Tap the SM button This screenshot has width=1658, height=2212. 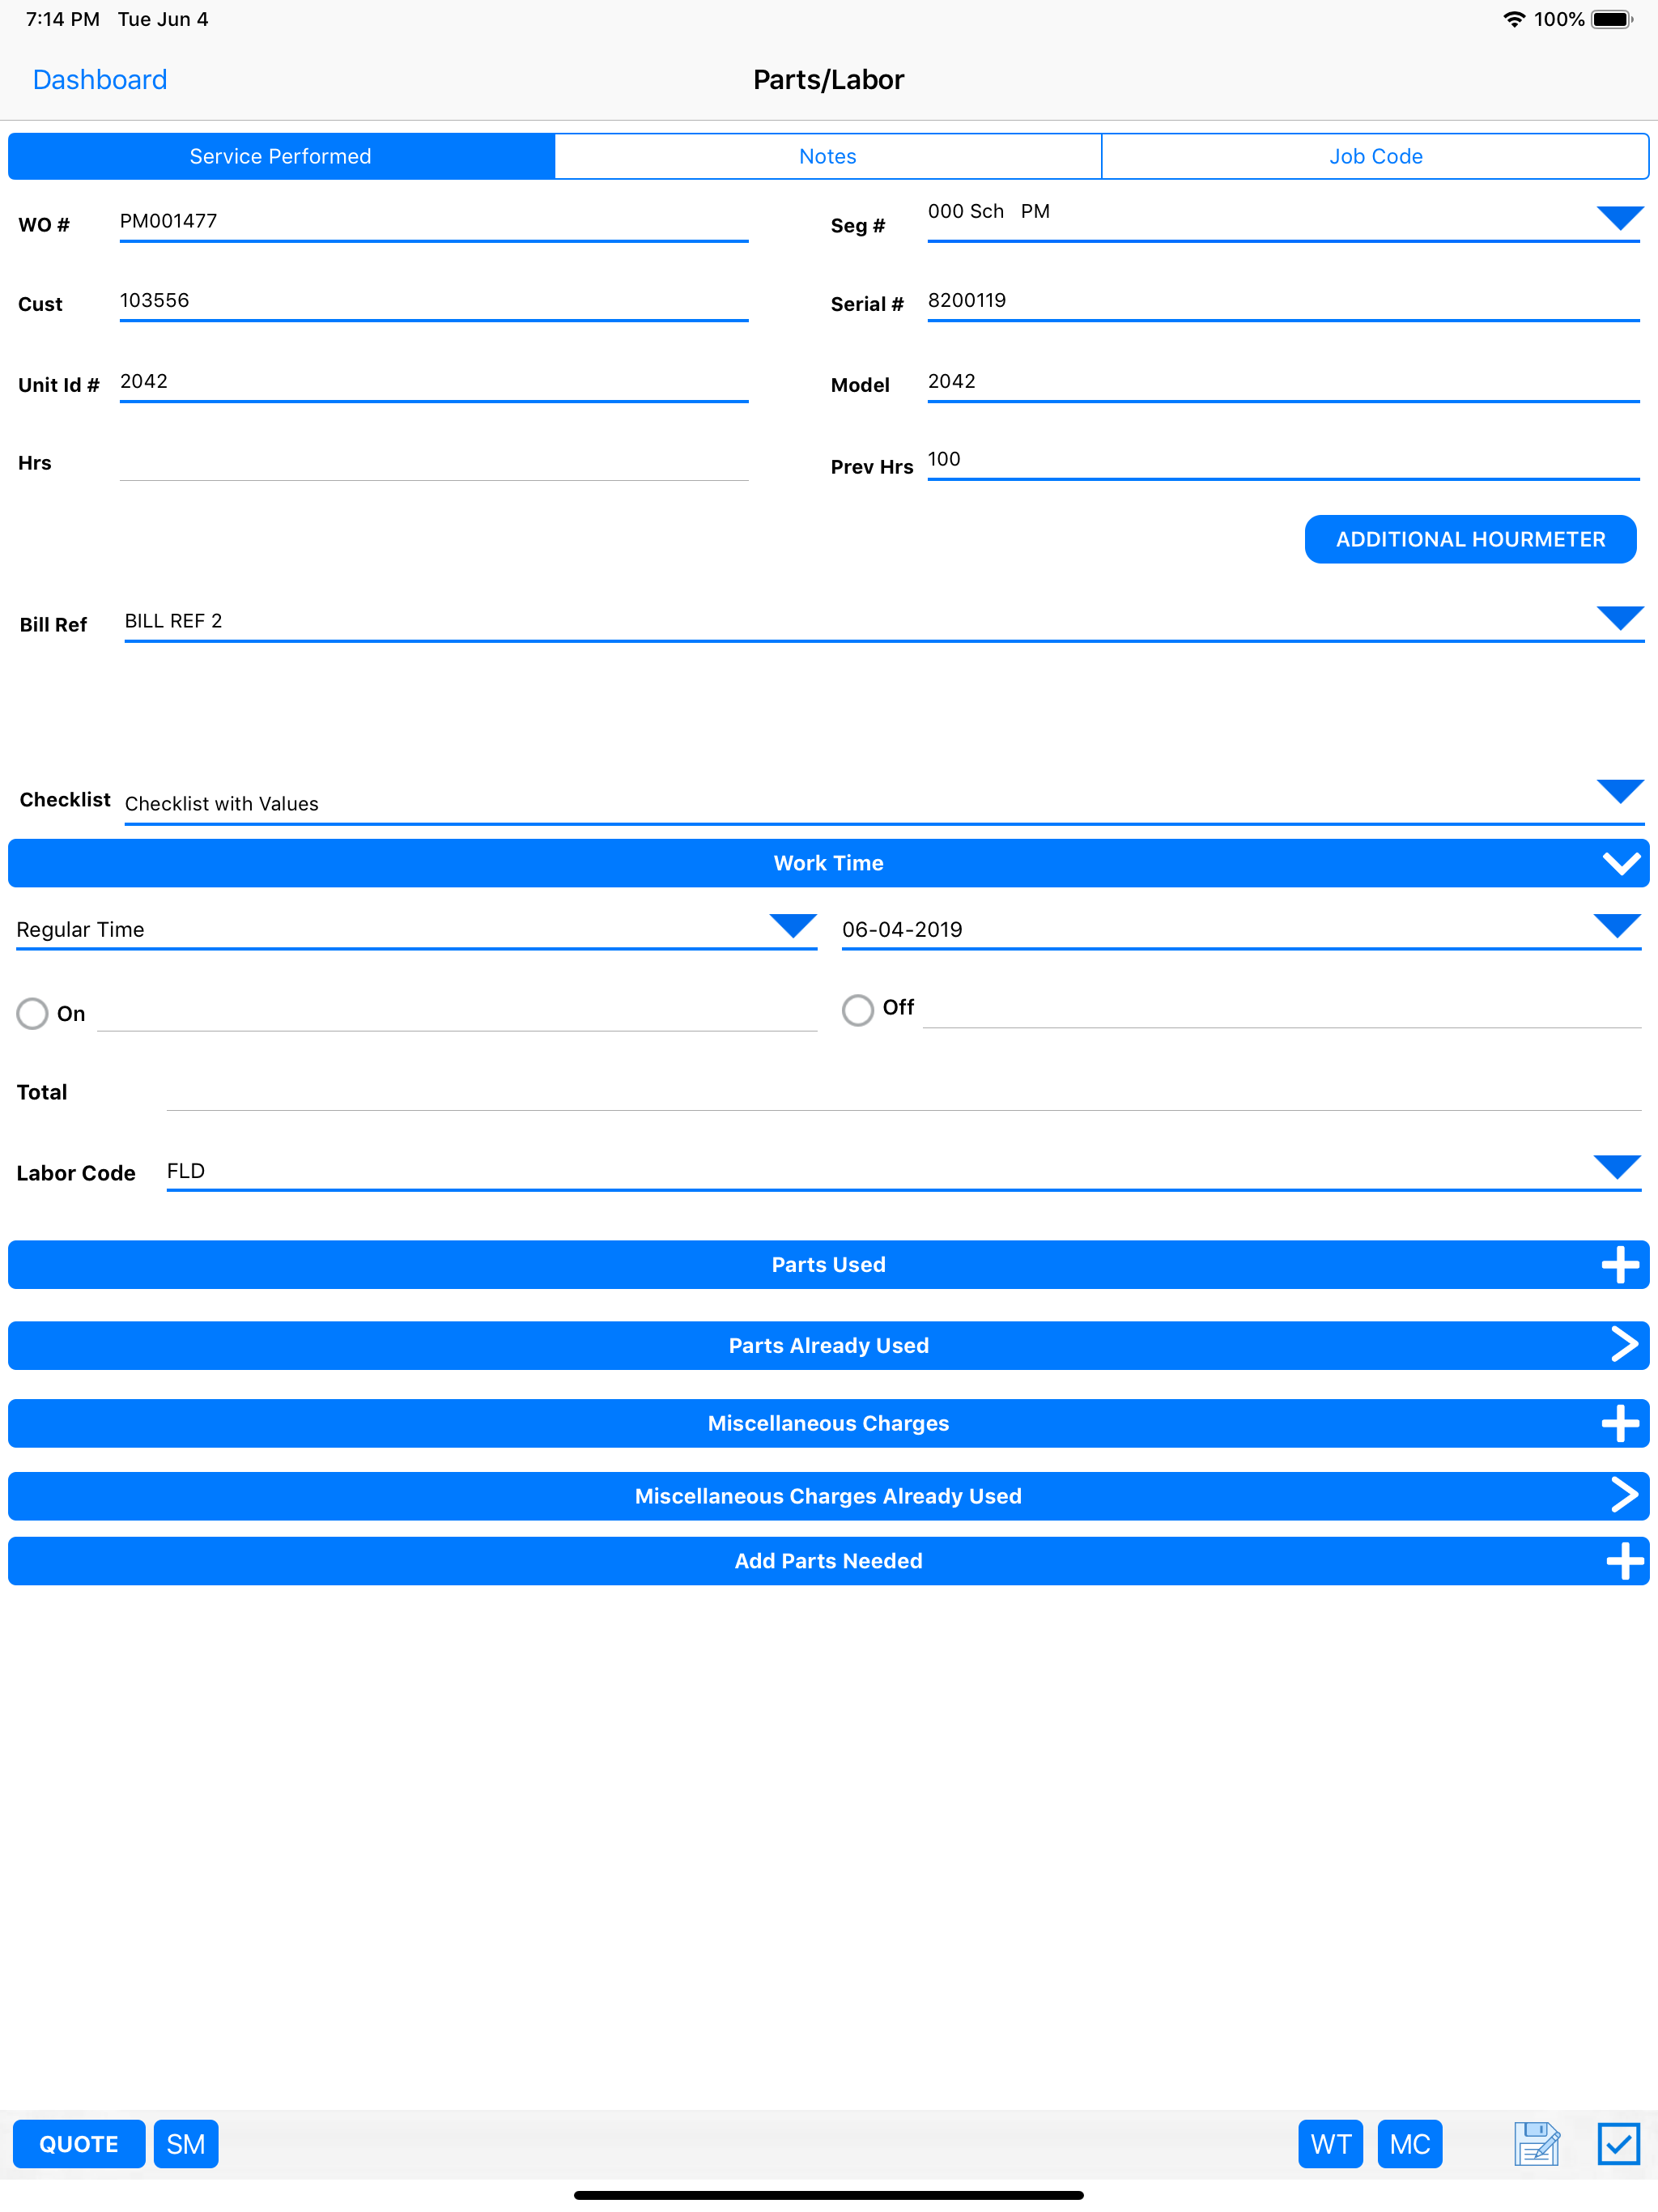pyautogui.click(x=186, y=2143)
